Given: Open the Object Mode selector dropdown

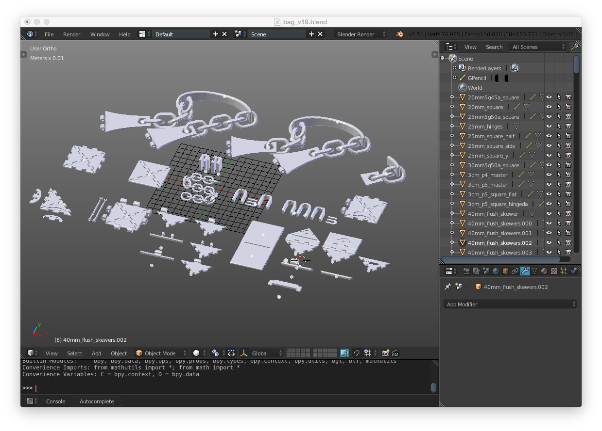Looking at the screenshot, I should (161, 353).
